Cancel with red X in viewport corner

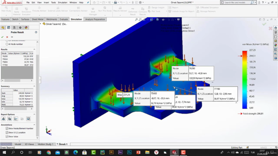pyautogui.click(x=270, y=28)
